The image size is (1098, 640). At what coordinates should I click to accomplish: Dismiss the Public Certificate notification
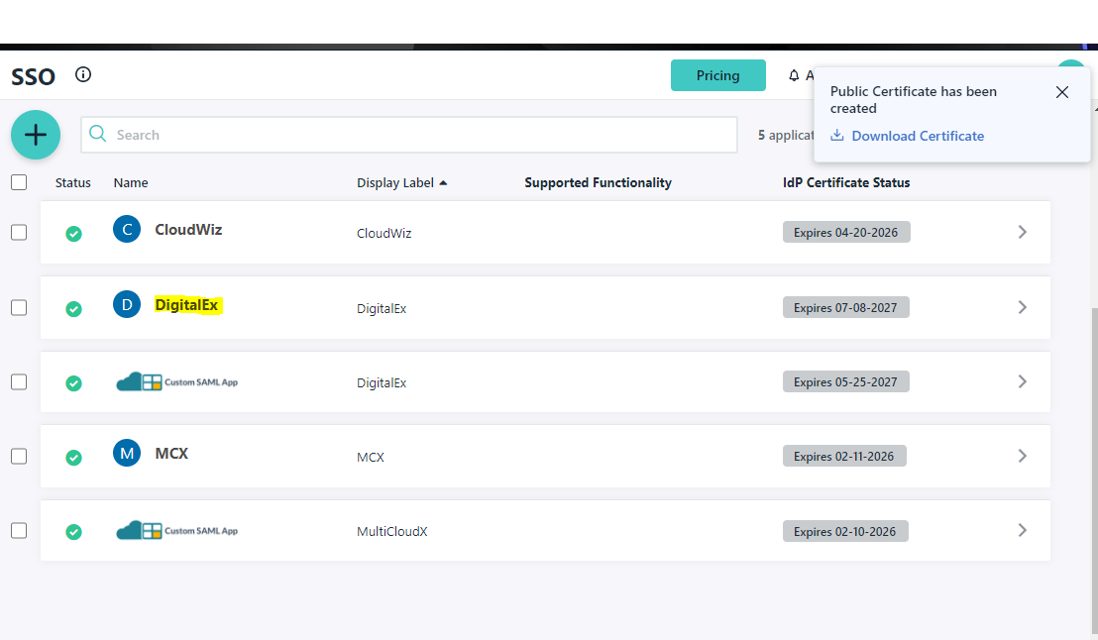(1061, 92)
